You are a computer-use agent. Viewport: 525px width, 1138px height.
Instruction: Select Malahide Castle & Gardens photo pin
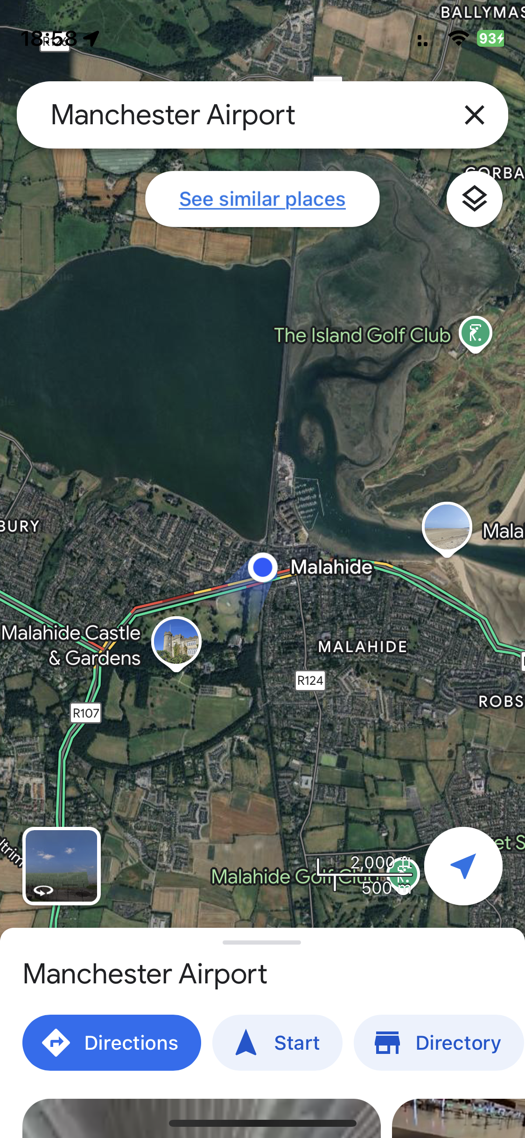[176, 643]
